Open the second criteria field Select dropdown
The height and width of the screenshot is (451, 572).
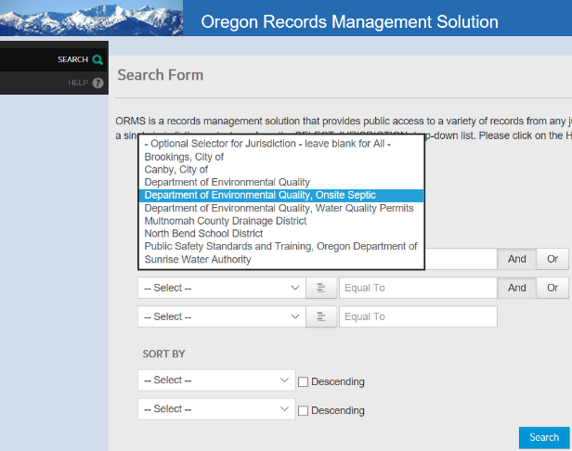tap(221, 288)
